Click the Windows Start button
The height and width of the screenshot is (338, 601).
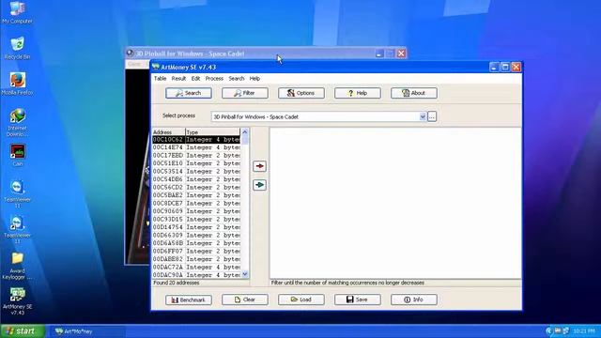click(x=23, y=331)
